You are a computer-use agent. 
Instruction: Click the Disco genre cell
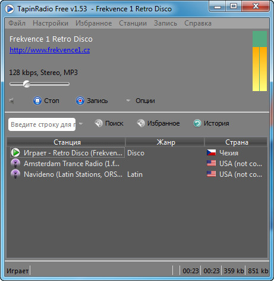pyautogui.click(x=136, y=153)
